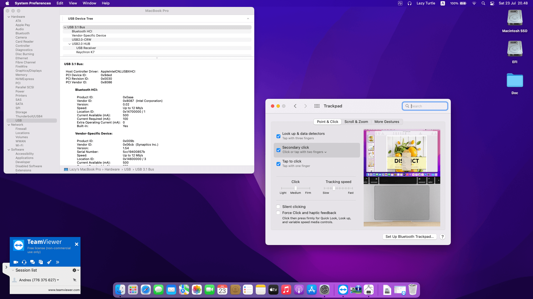Viewport: 533px width, 299px height.
Task: Go forward in System Preferences
Action: [x=305, y=106]
